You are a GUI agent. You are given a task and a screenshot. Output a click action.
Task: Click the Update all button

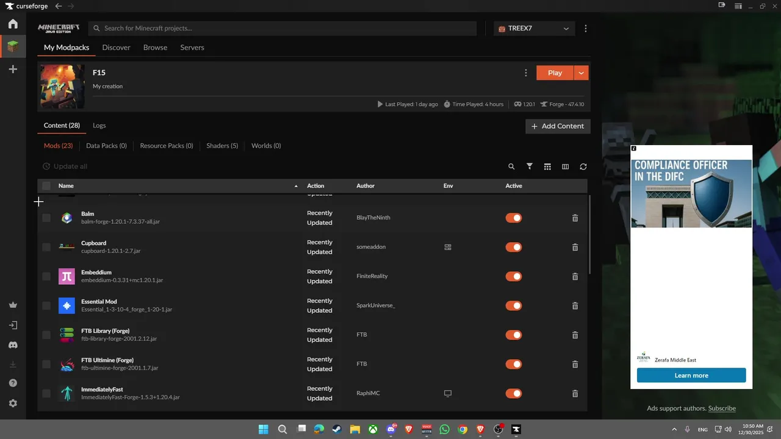tap(65, 166)
